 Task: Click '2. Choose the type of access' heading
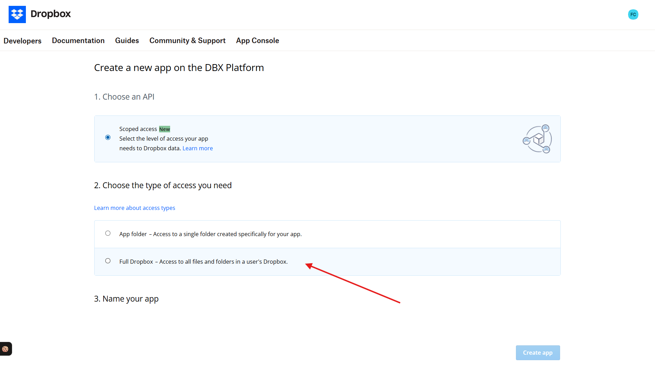tap(163, 185)
